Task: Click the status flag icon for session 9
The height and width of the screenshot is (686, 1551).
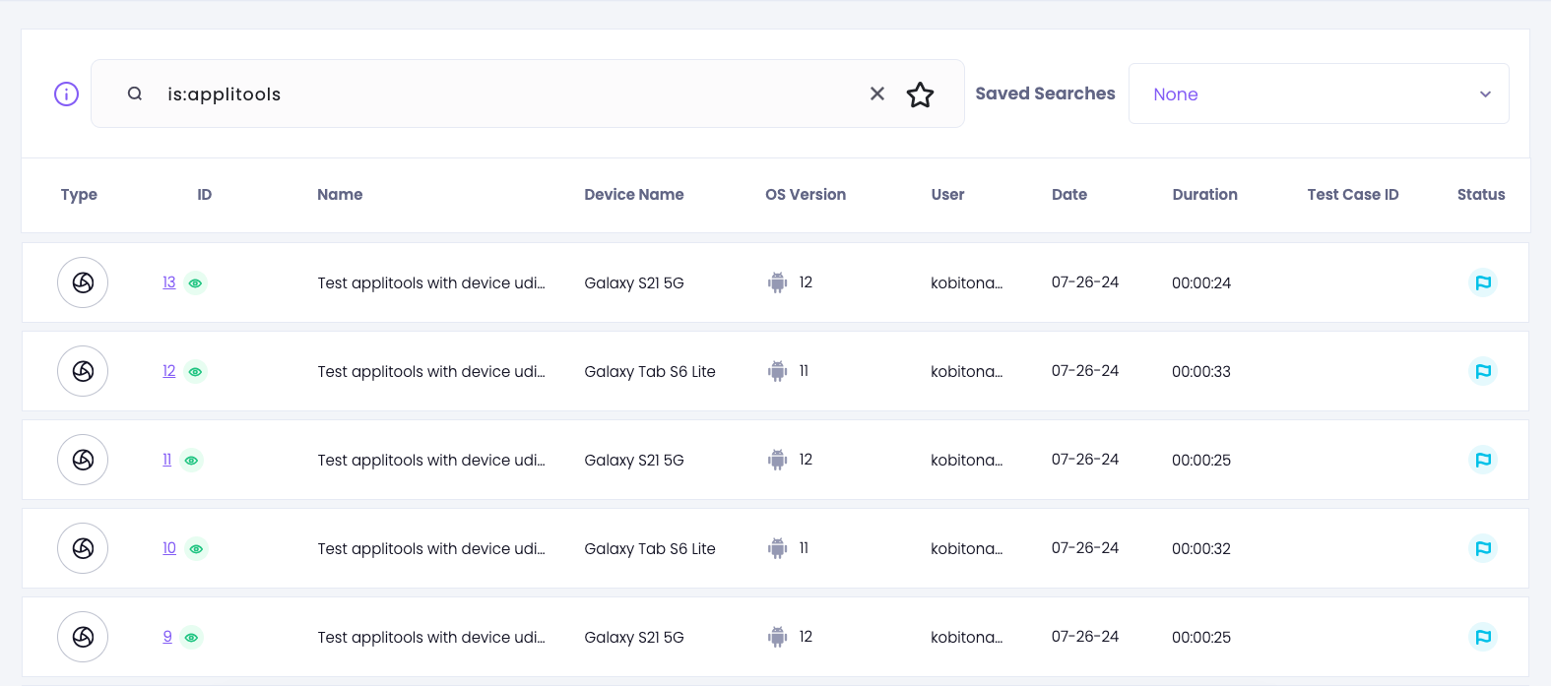Action: coord(1483,637)
